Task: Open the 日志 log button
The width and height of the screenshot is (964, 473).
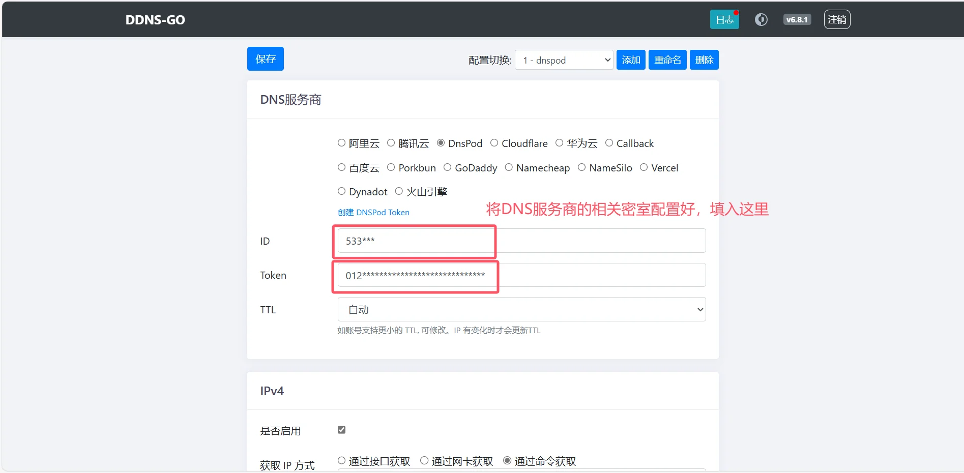Action: [x=724, y=20]
